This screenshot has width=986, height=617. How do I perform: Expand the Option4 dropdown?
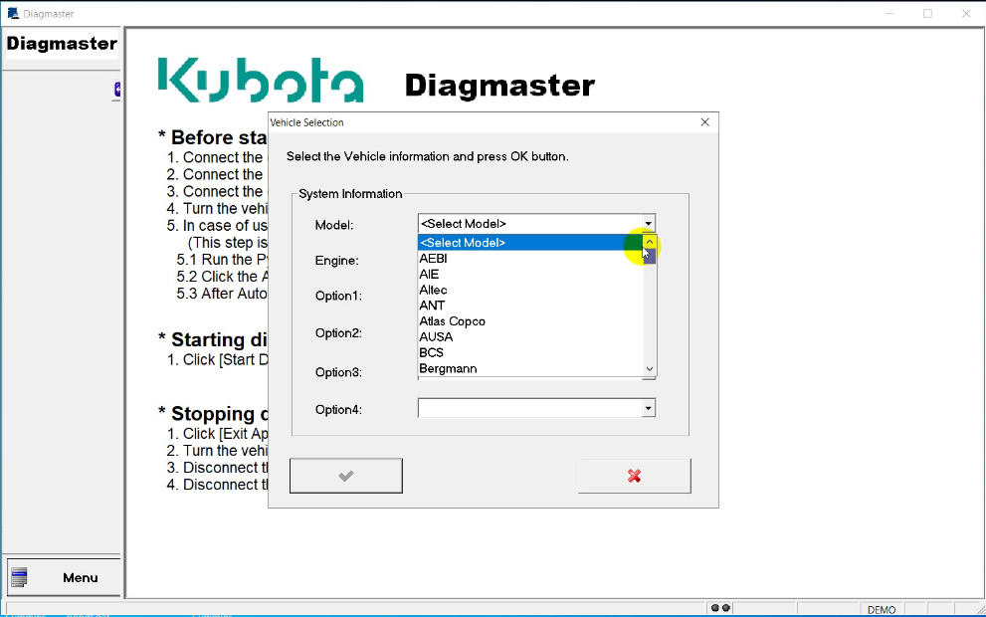coord(648,408)
